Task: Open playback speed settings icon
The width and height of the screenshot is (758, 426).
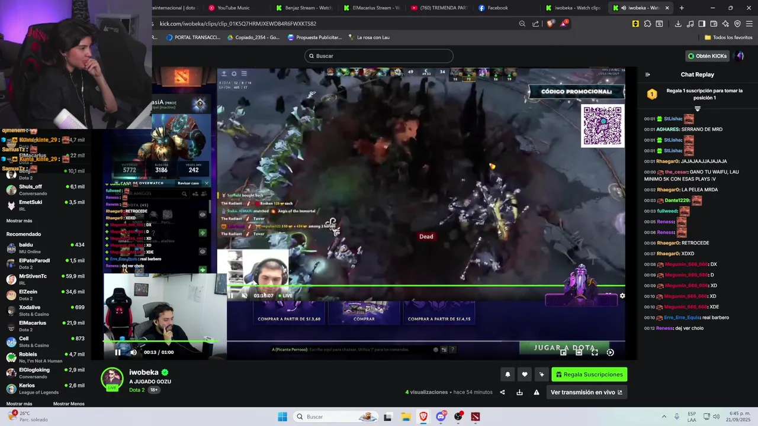Action: click(x=610, y=352)
